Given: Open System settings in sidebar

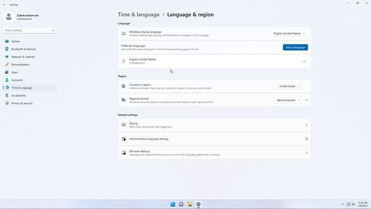Looking at the screenshot, I should [30, 41].
